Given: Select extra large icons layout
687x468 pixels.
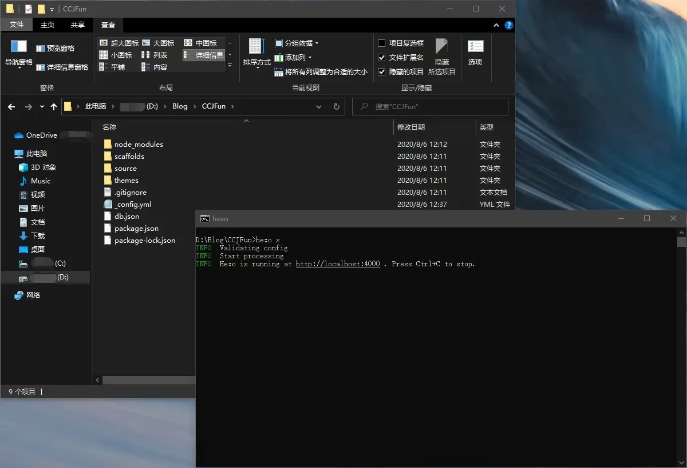Looking at the screenshot, I should coord(119,43).
